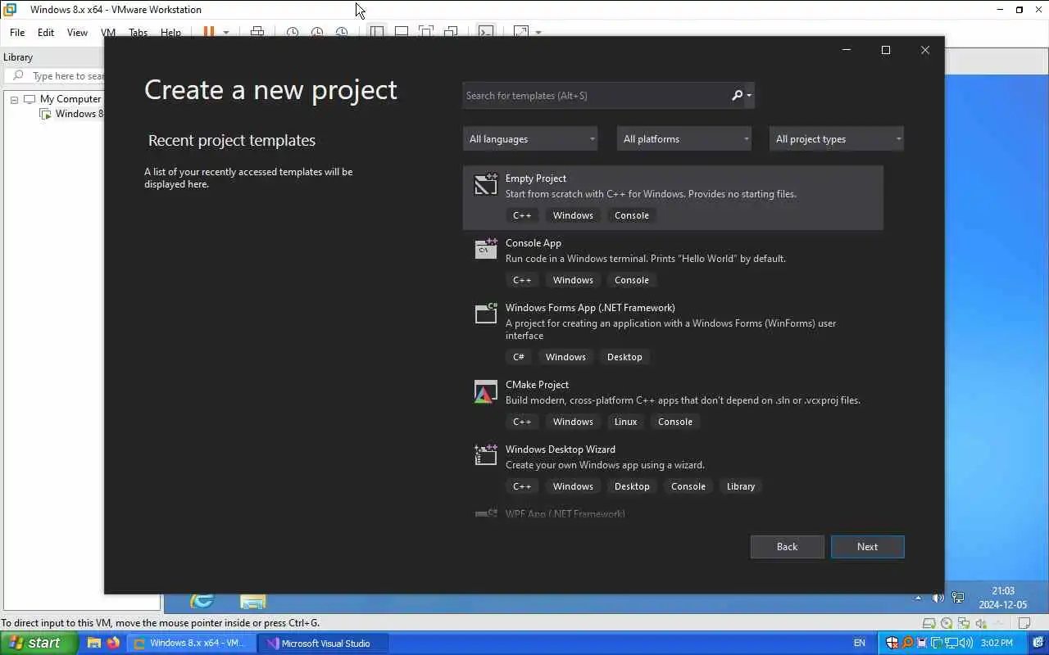Open the Edit menu in VMware
This screenshot has width=1049, height=655.
tap(46, 33)
